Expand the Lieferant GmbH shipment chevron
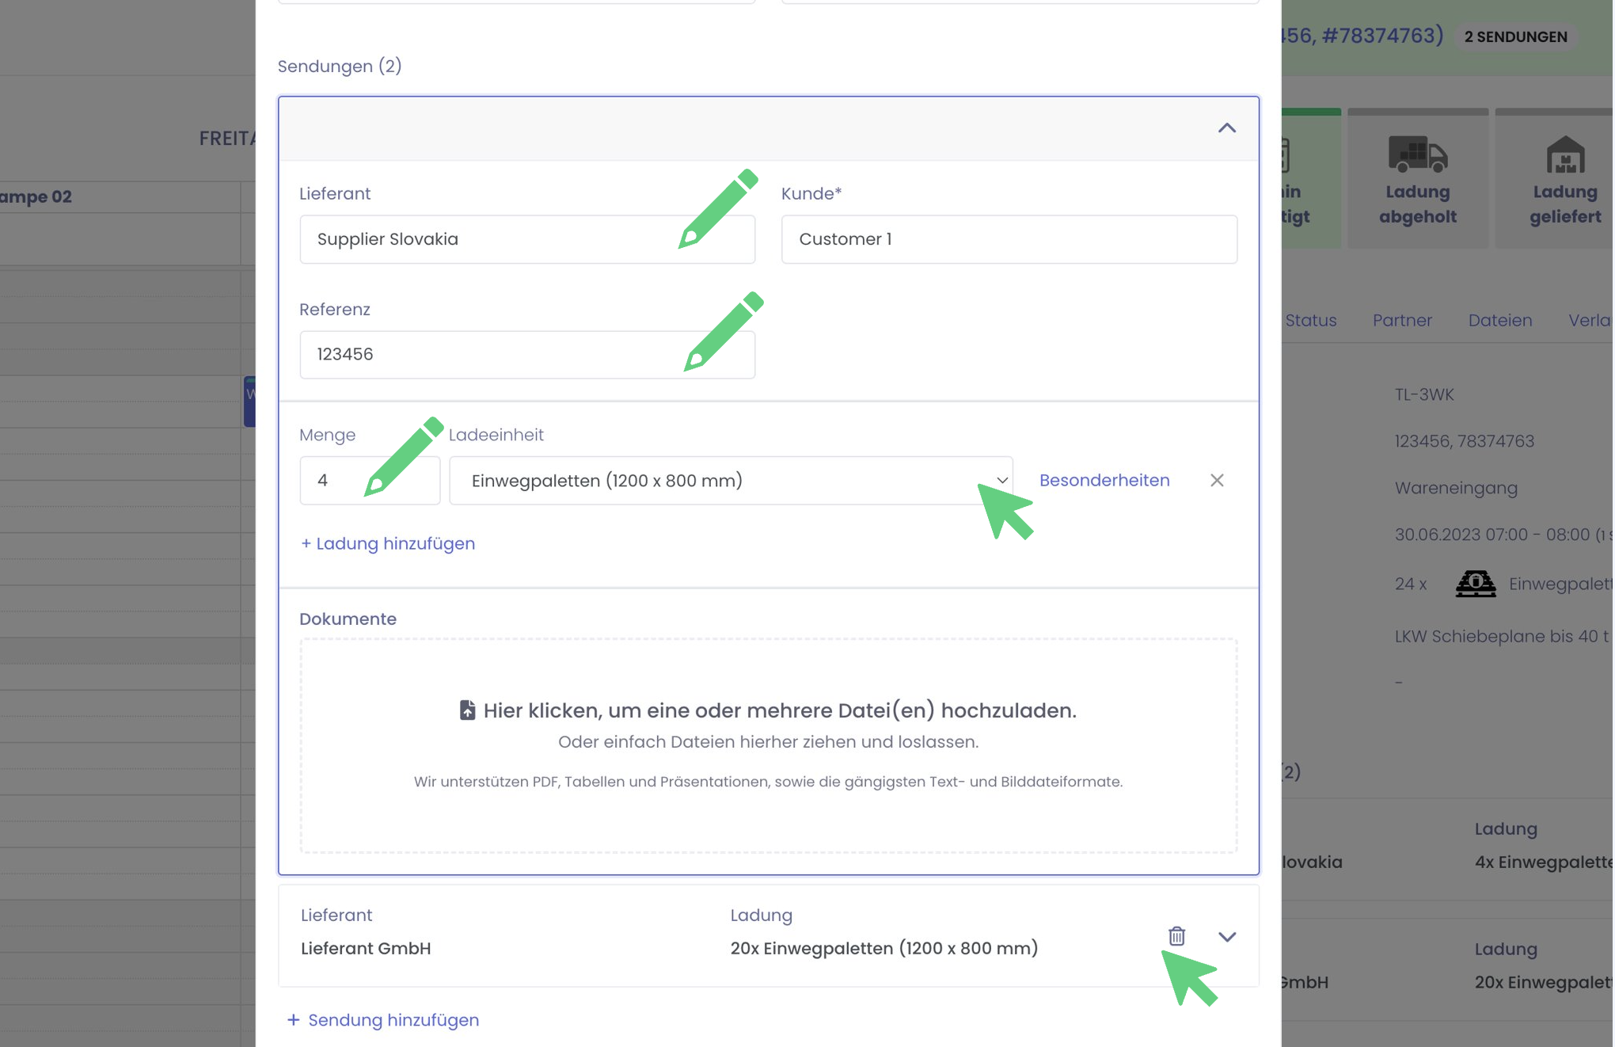Image resolution: width=1615 pixels, height=1047 pixels. (1226, 937)
